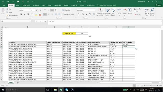
Task: Add a new sheet with plus button
Action: 18,83
